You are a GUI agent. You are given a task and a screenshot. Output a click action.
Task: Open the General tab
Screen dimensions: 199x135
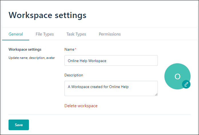click(16, 34)
